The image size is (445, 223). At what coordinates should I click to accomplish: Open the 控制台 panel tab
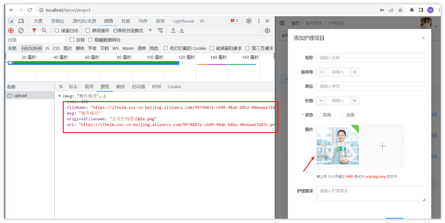click(58, 21)
